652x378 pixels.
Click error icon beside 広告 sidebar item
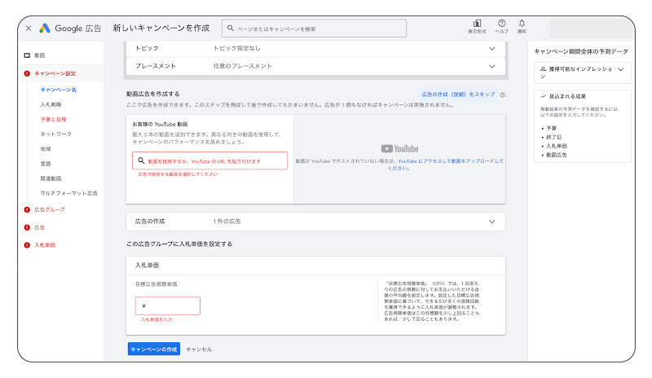27,227
